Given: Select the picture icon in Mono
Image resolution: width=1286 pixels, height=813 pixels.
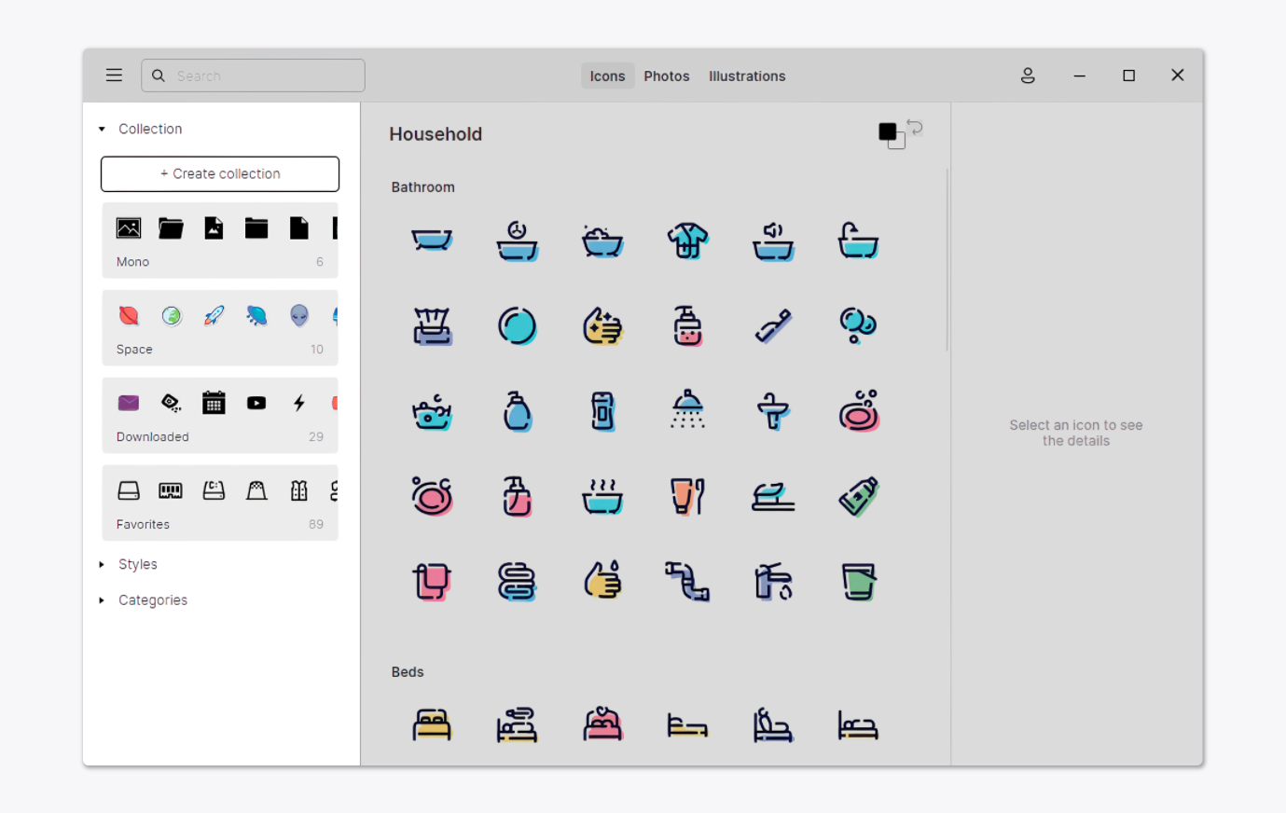Looking at the screenshot, I should click(129, 228).
